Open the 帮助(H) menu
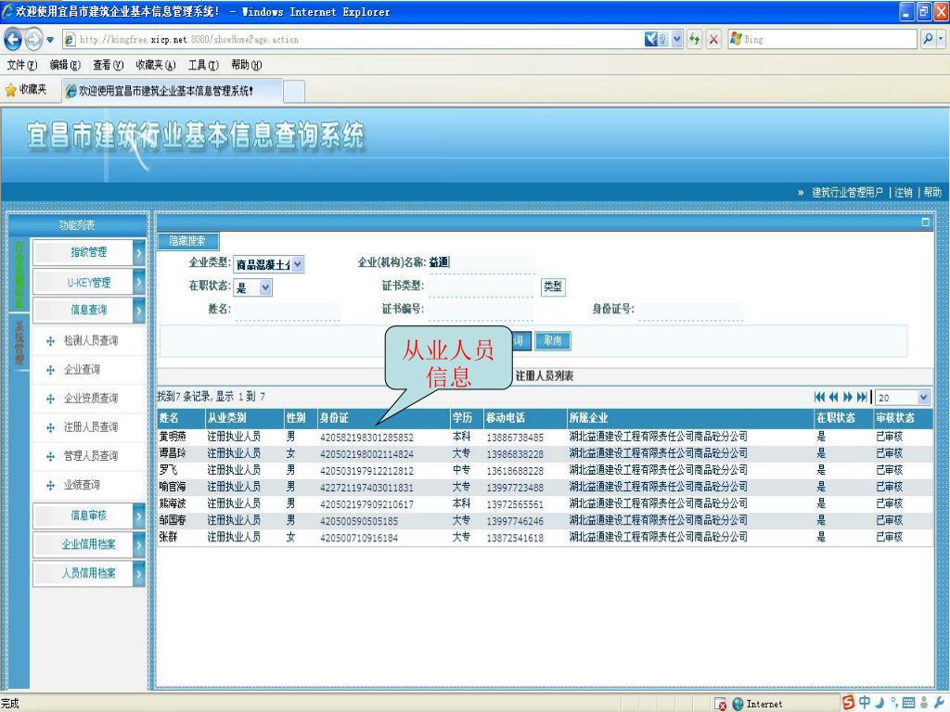The height and width of the screenshot is (712, 950). [247, 65]
